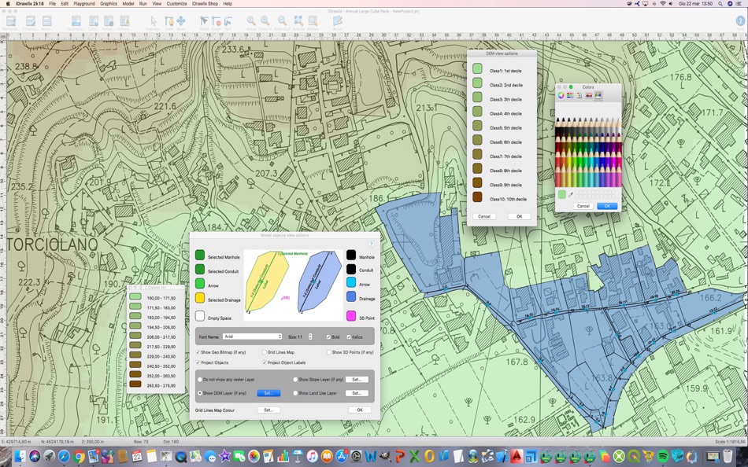Pick the eyedropper tool in Colors panel
The width and height of the screenshot is (748, 467).
pyautogui.click(x=572, y=194)
